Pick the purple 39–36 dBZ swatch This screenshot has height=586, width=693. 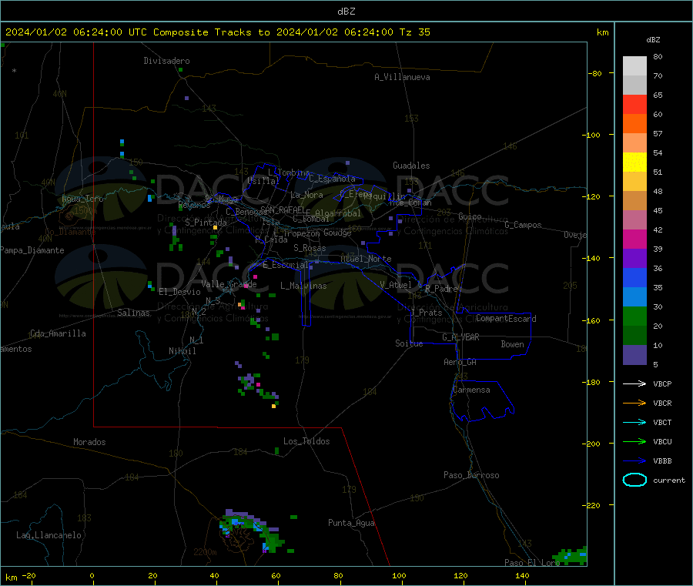[634, 259]
